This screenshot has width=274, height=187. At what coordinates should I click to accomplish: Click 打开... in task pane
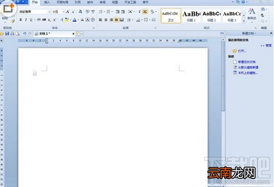[242, 51]
